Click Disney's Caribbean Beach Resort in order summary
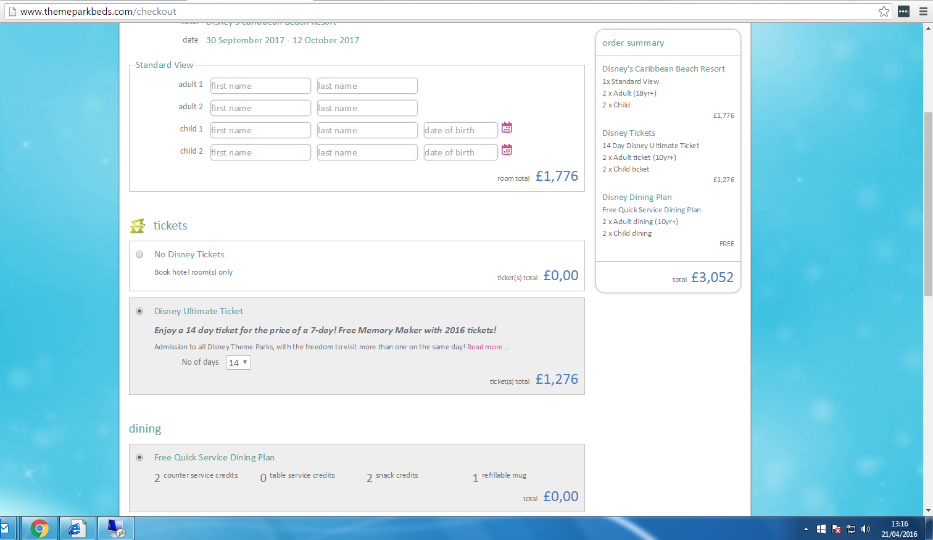 click(x=663, y=69)
